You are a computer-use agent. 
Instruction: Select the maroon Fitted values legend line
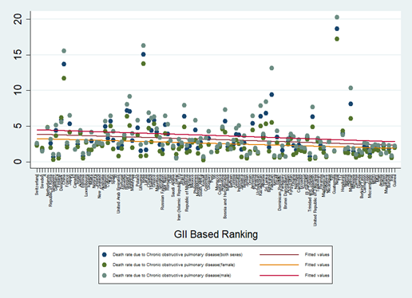279,255
